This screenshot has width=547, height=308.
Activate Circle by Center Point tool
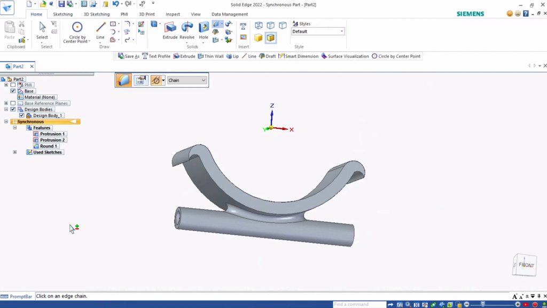tap(77, 32)
